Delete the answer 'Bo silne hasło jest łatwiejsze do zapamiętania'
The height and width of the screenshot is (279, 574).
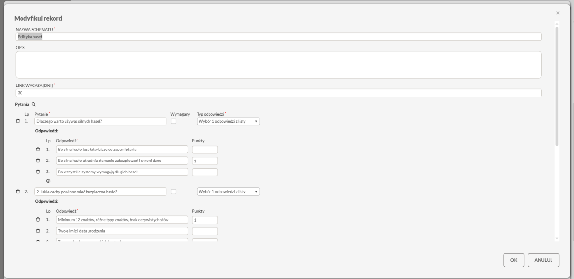(38, 150)
